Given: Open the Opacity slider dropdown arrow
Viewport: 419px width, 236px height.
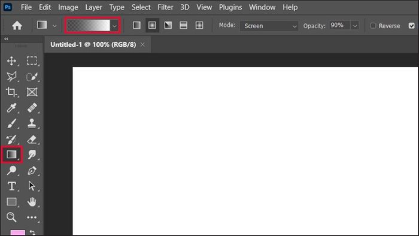Looking at the screenshot, I should (x=354, y=26).
